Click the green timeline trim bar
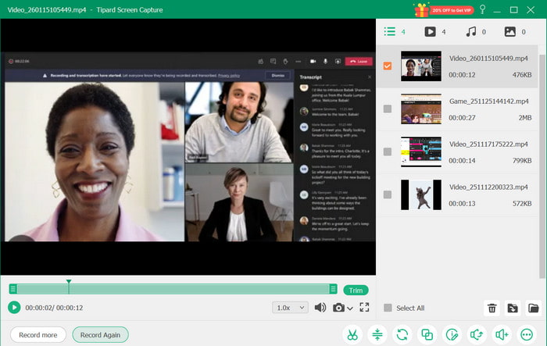This screenshot has width=547, height=346. [x=173, y=290]
